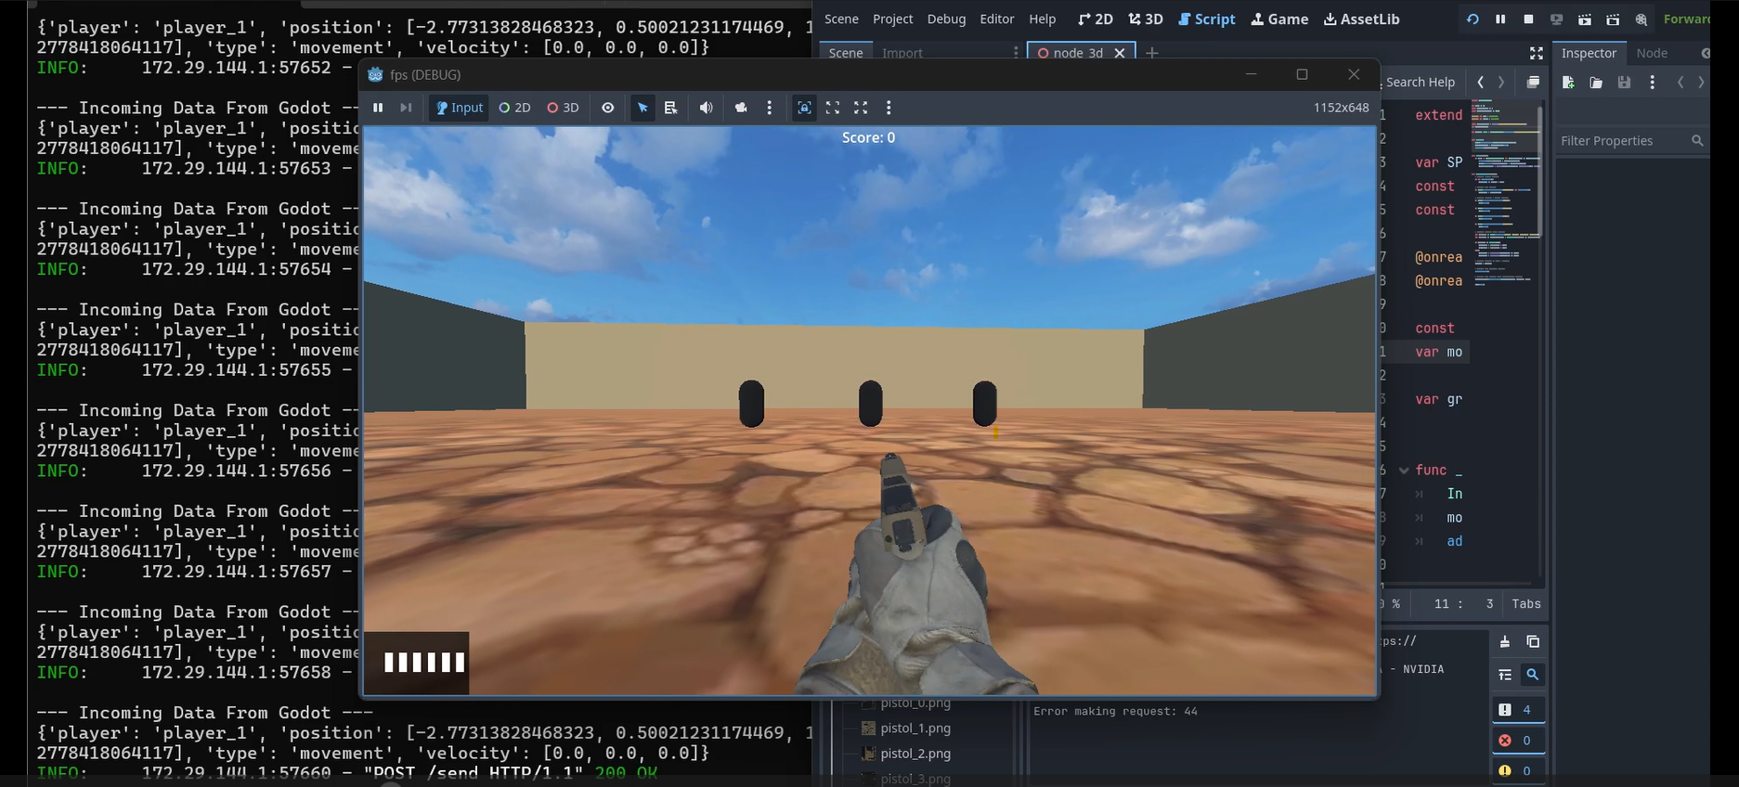Switch to the Game workspace
Image resolution: width=1739 pixels, height=787 pixels.
(1279, 19)
